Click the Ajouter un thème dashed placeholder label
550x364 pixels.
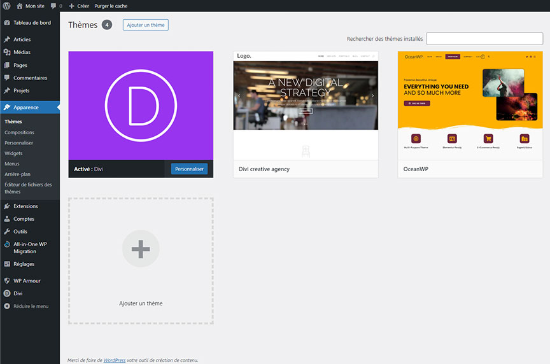(x=141, y=304)
